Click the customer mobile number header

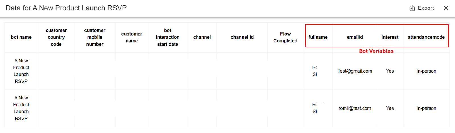[x=95, y=37]
